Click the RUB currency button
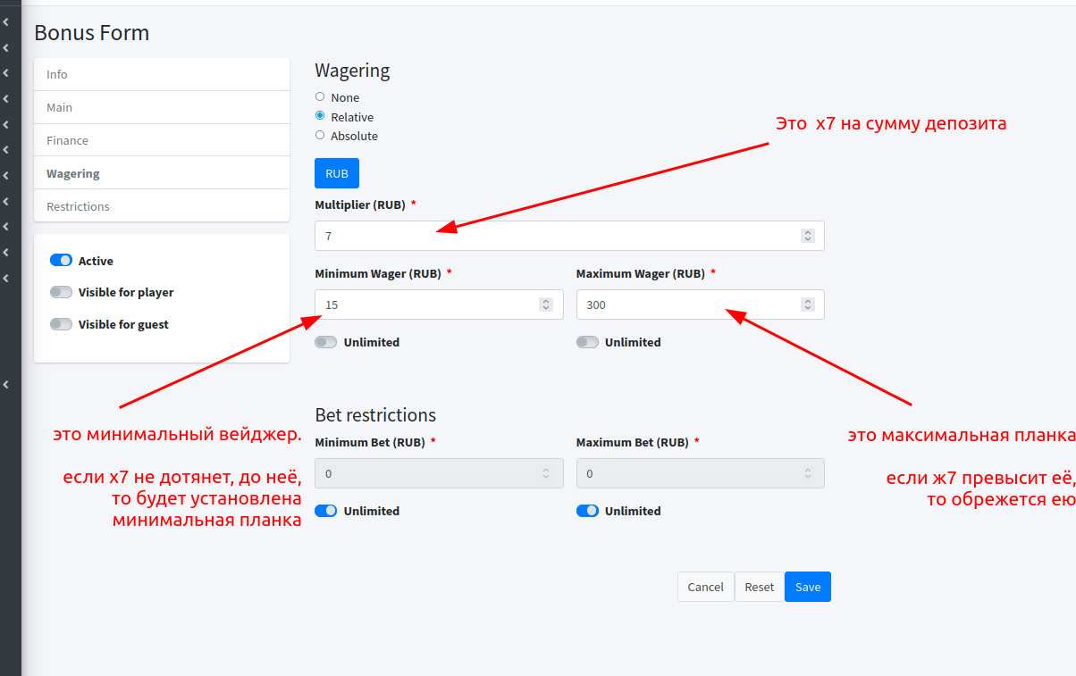 tap(337, 173)
